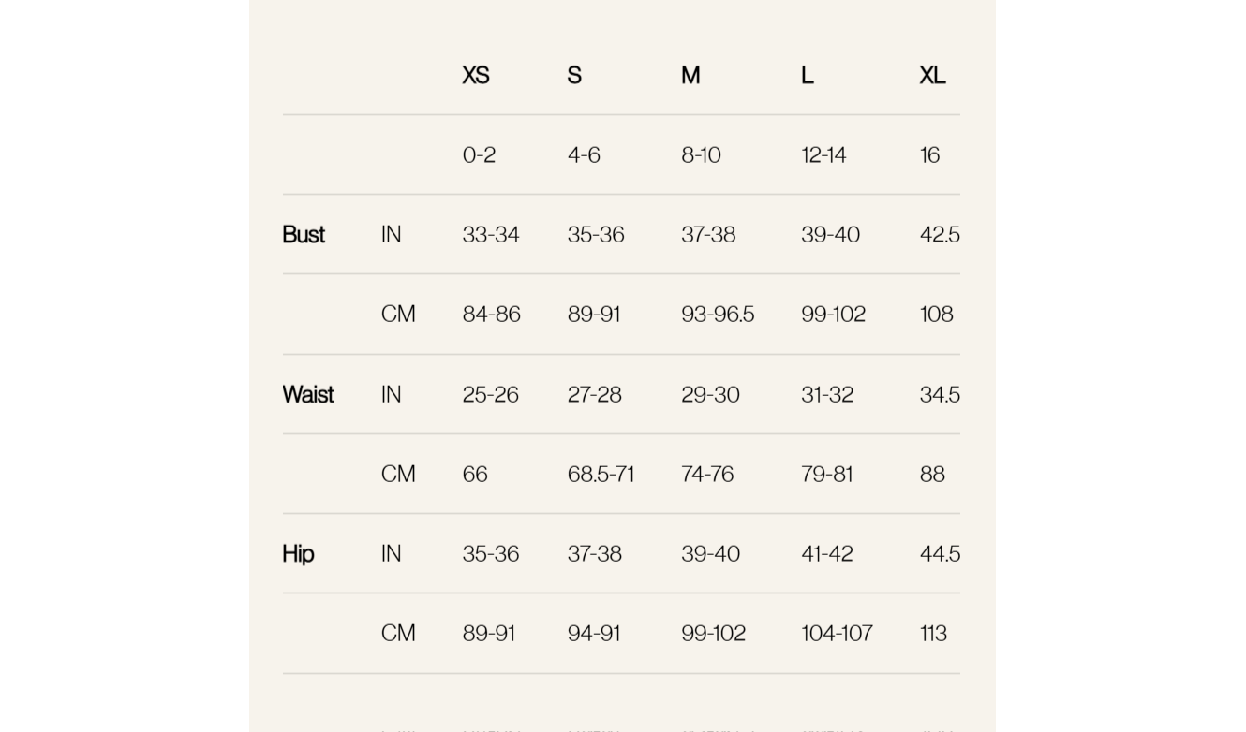Click the 34.5 waist inches value
The height and width of the screenshot is (732, 1246).
[940, 395]
